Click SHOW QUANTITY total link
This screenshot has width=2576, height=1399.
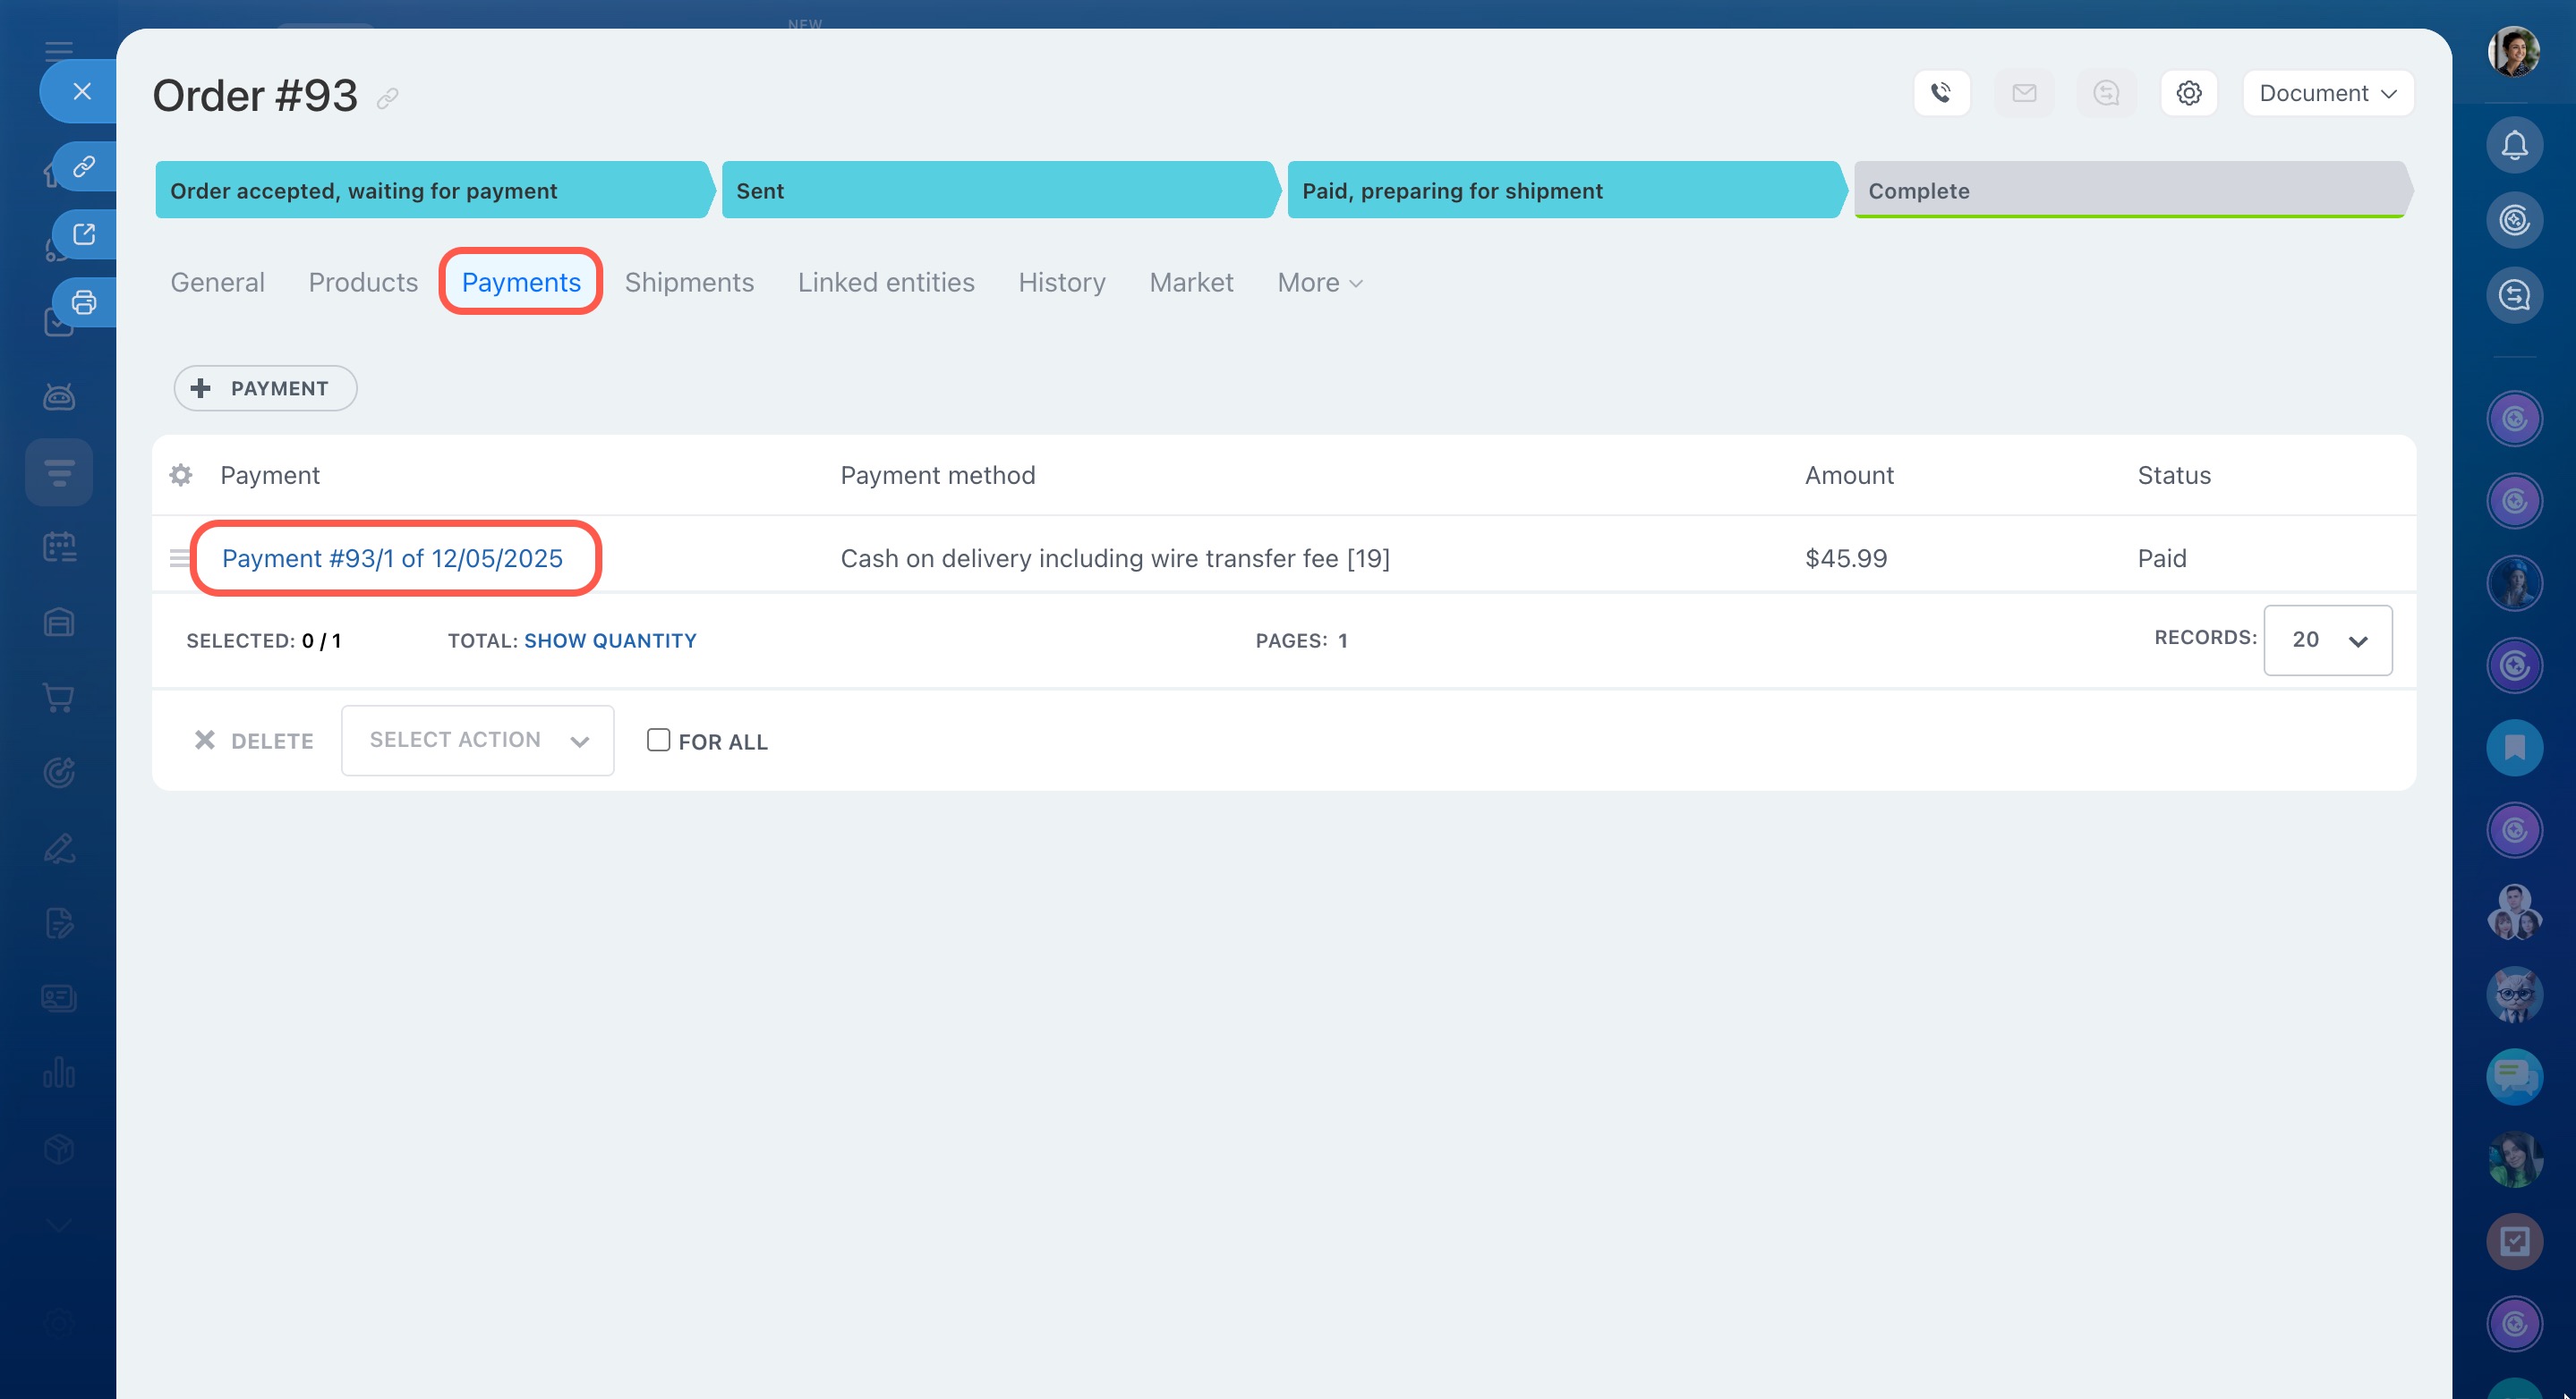click(610, 640)
